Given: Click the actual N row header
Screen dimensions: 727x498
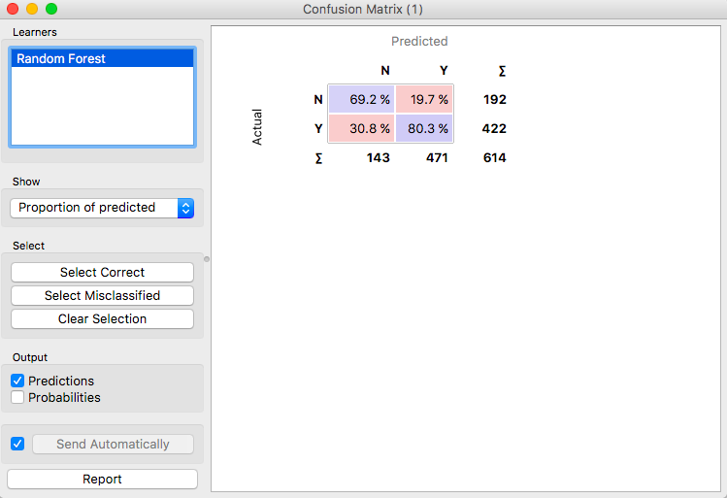Looking at the screenshot, I should pyautogui.click(x=318, y=100).
